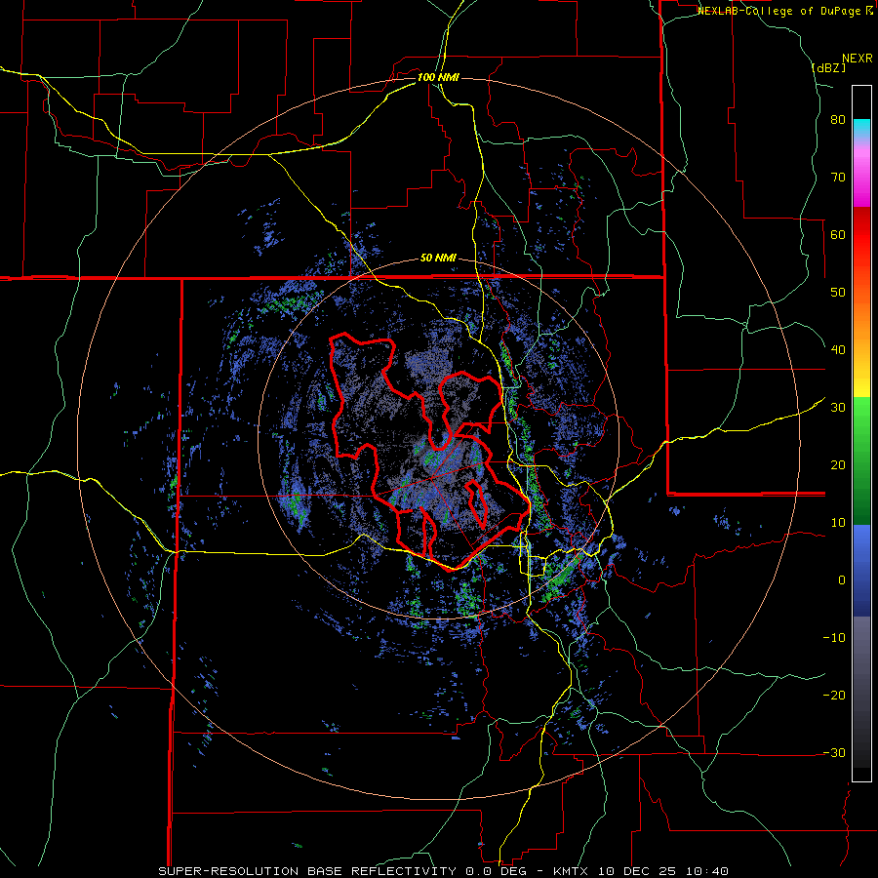Click the 0 value on the dBZ scale

842,580
